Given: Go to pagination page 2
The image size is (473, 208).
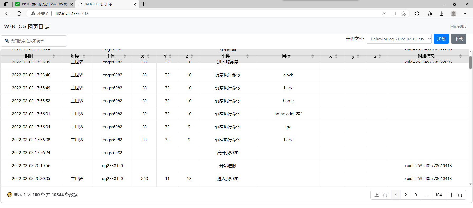Looking at the screenshot, I should tap(406, 195).
